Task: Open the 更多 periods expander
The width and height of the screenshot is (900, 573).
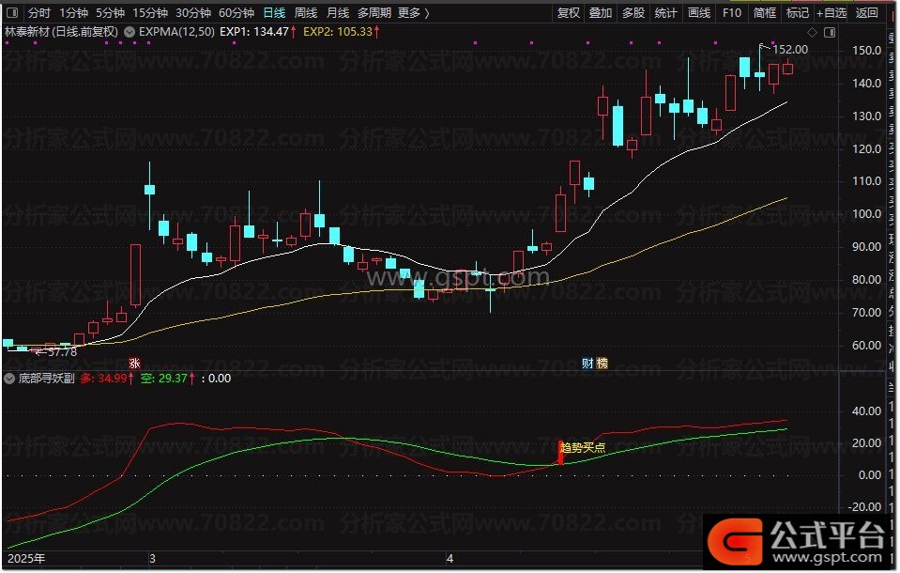Action: coord(414,13)
